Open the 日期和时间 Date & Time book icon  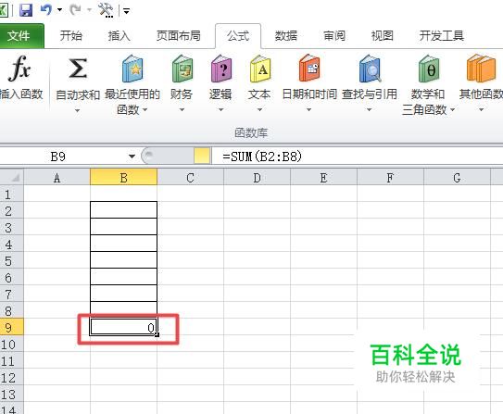click(x=309, y=68)
